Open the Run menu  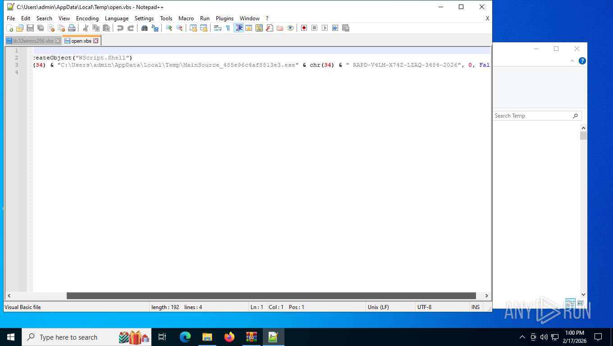pos(205,18)
